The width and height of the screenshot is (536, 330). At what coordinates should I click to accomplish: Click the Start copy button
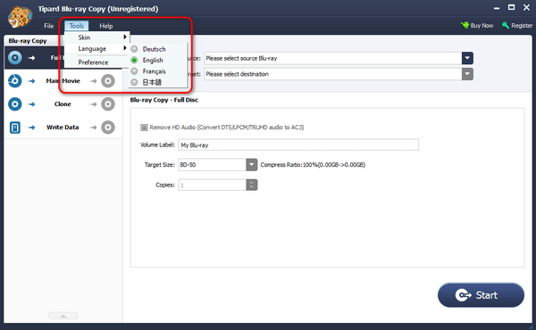(481, 295)
